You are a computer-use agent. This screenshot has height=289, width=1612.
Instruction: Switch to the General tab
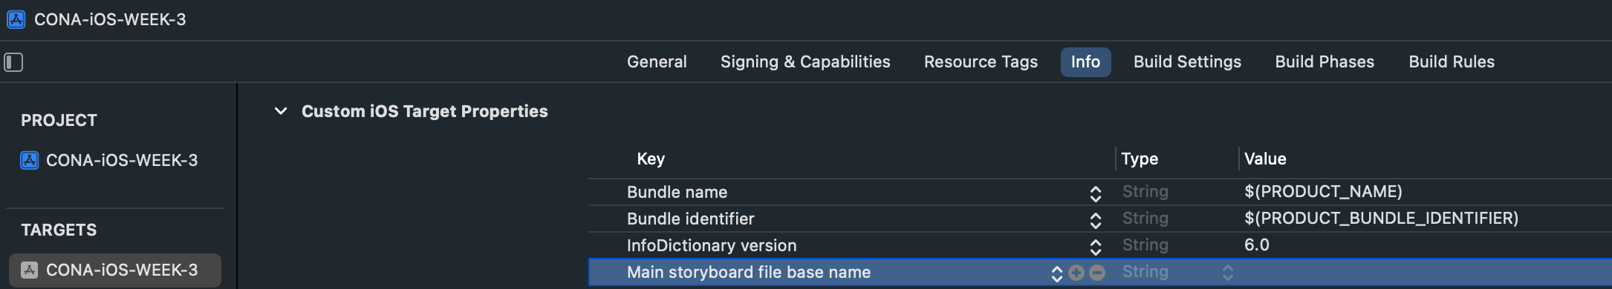(x=657, y=62)
